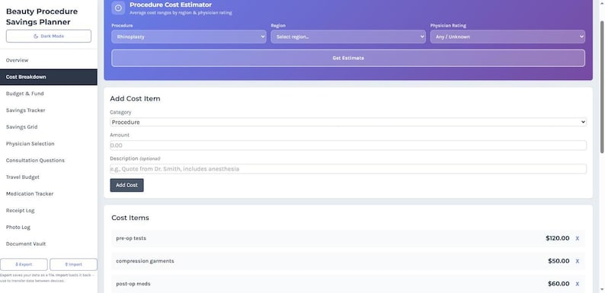Click the Procedure Cost Estimator clock icon
Image resolution: width=605 pixels, height=293 pixels.
coord(118,8)
